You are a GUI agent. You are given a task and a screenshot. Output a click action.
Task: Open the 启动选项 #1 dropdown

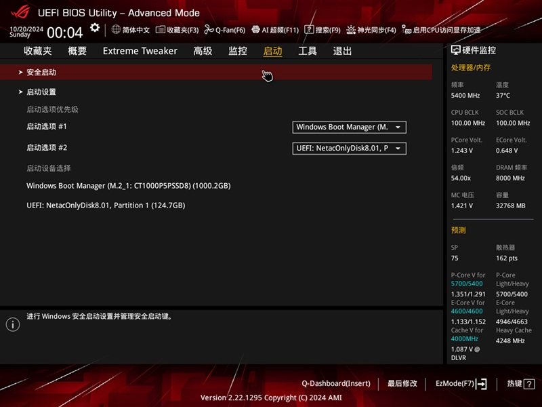348,127
